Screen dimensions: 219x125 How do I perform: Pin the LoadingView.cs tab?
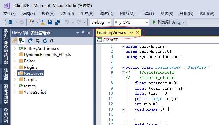[x=131, y=33]
